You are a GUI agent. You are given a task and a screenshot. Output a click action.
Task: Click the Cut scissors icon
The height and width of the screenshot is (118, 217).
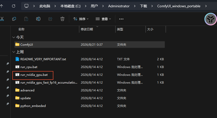click(2, 19)
